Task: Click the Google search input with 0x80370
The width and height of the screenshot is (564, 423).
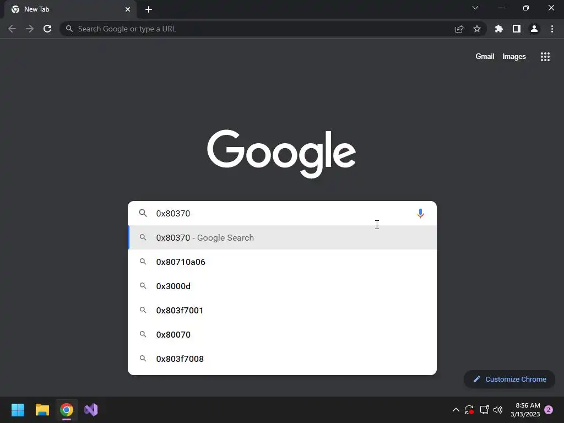Action: coord(283,213)
